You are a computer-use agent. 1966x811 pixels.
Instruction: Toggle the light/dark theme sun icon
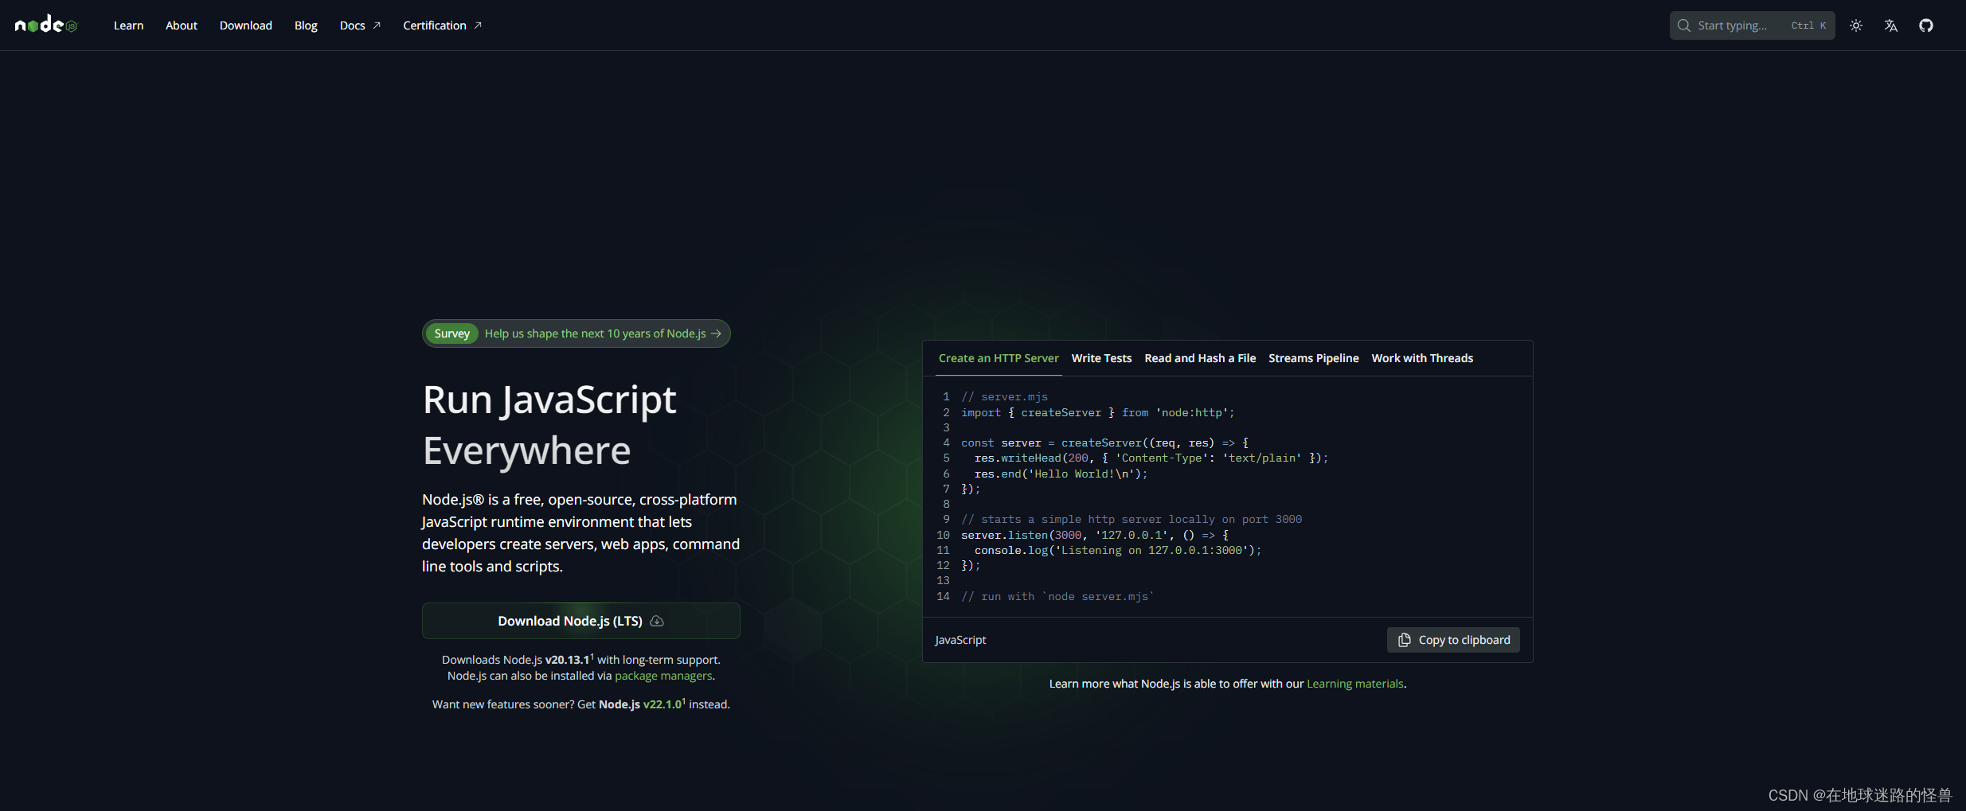pyautogui.click(x=1856, y=25)
